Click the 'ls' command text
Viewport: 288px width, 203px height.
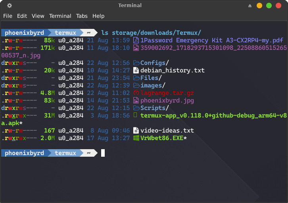[105, 33]
